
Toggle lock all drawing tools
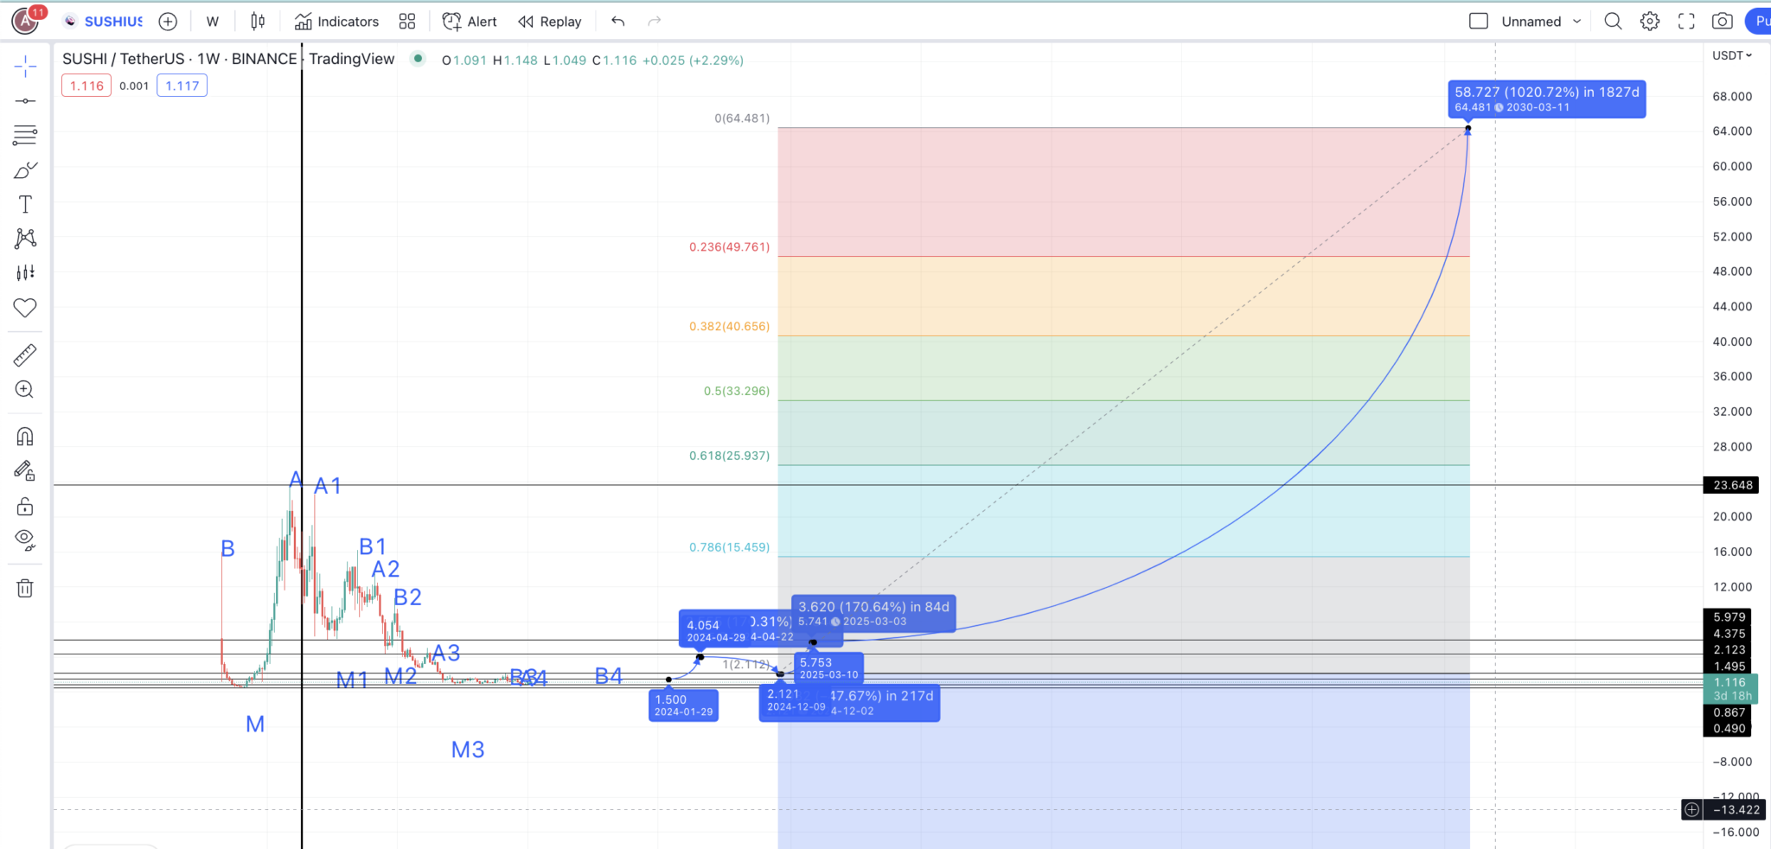(25, 506)
